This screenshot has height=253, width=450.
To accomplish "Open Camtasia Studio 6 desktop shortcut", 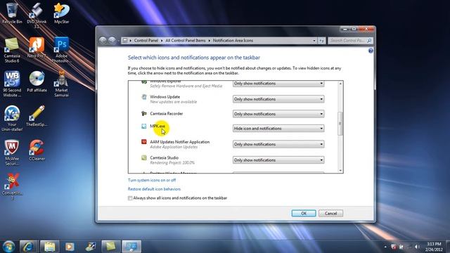I will click(12, 50).
